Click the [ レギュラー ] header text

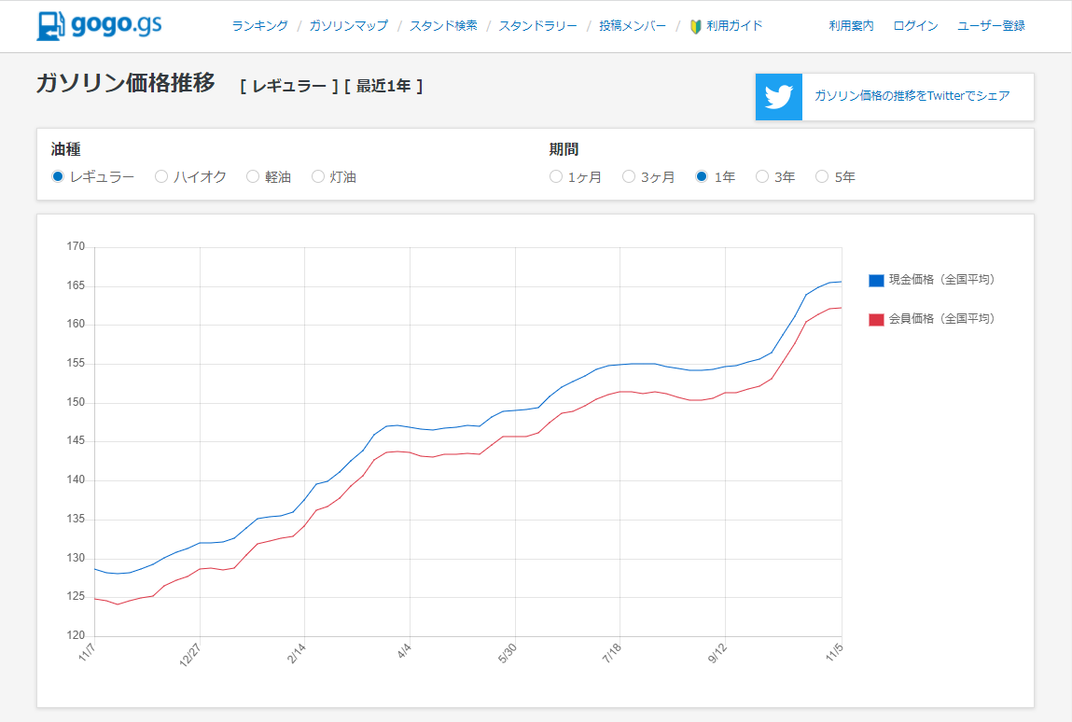[289, 86]
